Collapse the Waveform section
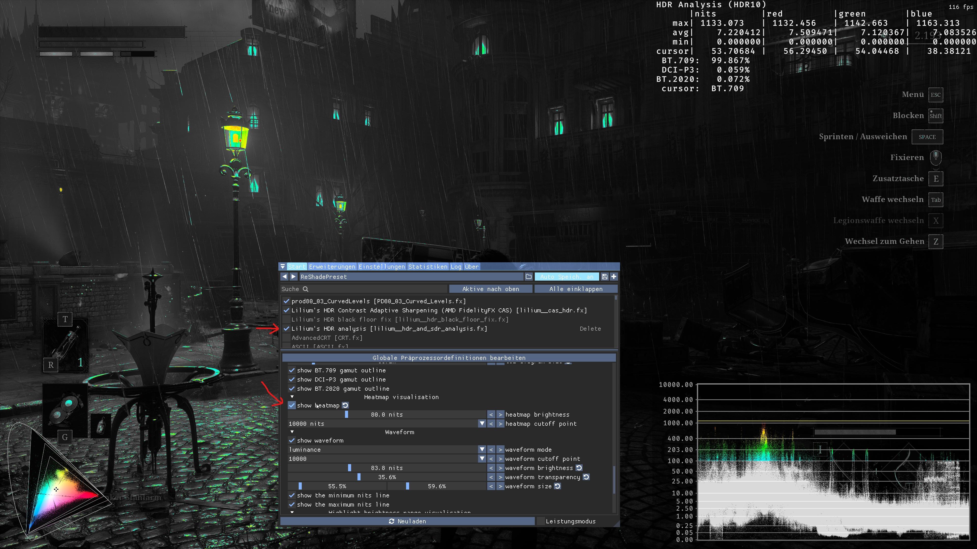The width and height of the screenshot is (977, 549). point(292,432)
